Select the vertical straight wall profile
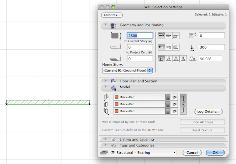 coord(161,59)
